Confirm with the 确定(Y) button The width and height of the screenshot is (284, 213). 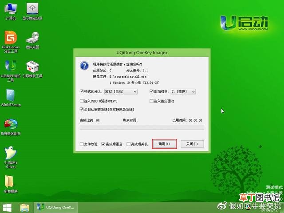[x=164, y=144]
